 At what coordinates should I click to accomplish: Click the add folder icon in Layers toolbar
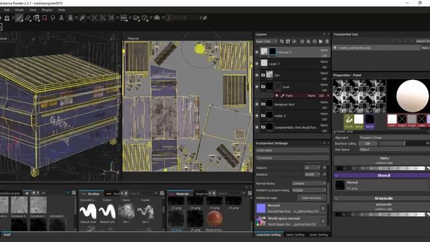point(321,42)
